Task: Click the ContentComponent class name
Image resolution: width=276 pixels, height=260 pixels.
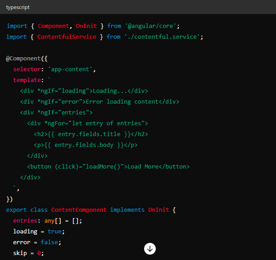Action: pyautogui.click(x=79, y=210)
